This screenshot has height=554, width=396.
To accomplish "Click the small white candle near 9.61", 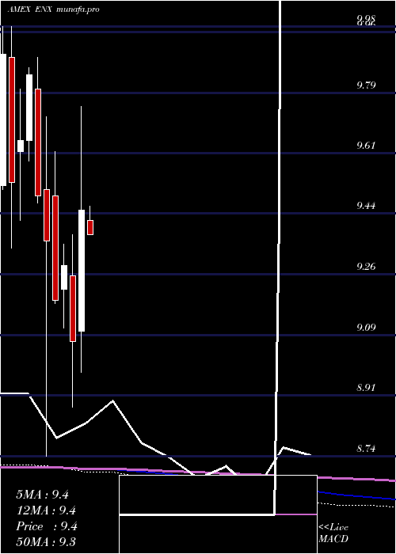I will pyautogui.click(x=21, y=146).
